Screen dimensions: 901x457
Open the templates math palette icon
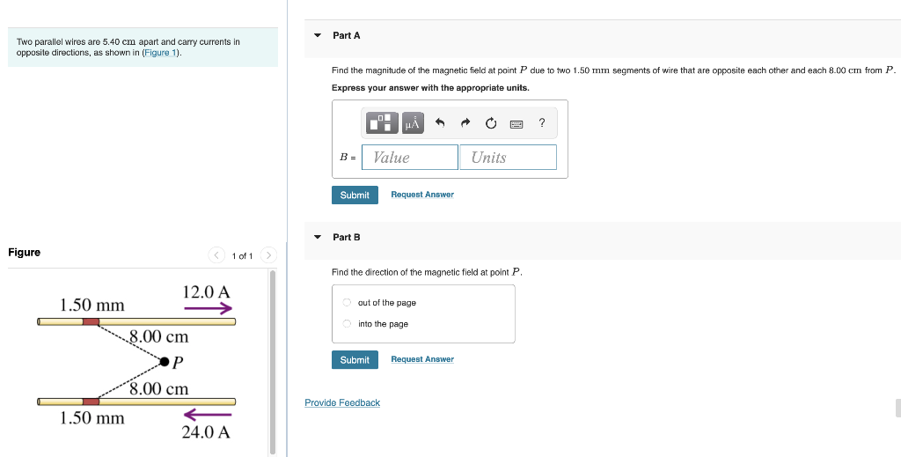click(x=382, y=123)
